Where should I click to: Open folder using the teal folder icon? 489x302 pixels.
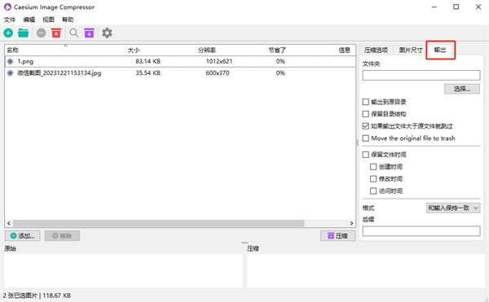(24, 33)
